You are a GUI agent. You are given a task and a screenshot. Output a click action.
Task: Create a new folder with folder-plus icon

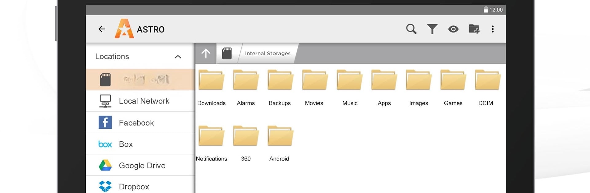[474, 29]
